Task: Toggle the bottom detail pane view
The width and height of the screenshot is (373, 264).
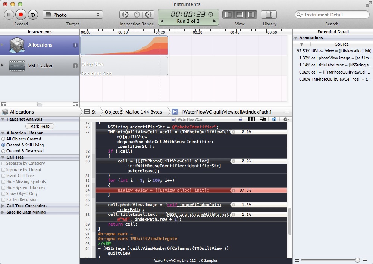Action: click(x=240, y=15)
